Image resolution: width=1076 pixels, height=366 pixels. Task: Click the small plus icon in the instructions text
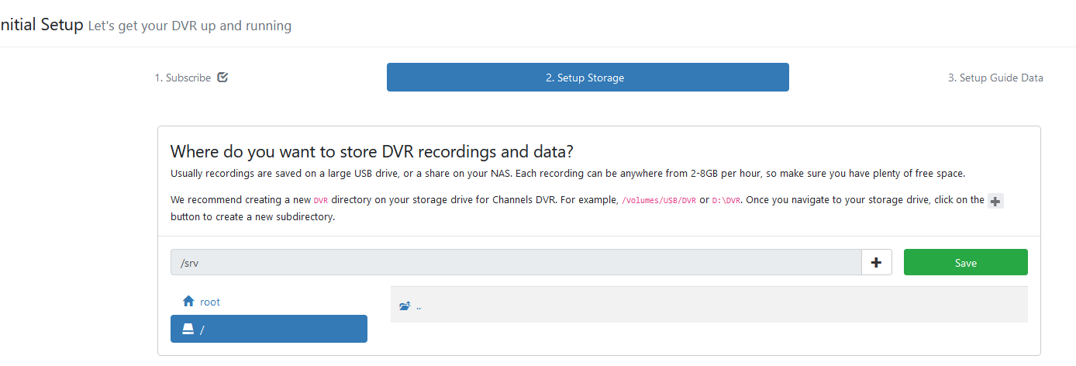click(x=996, y=201)
